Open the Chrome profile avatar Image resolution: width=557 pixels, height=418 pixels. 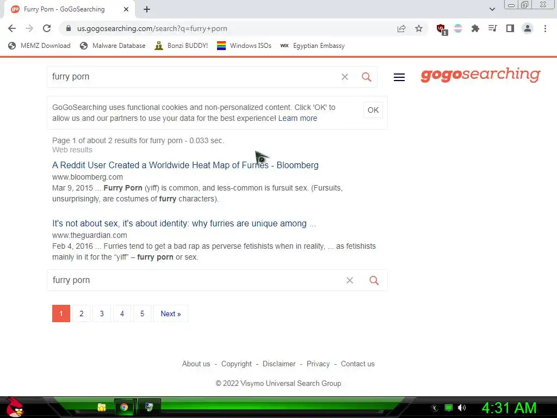tap(528, 28)
